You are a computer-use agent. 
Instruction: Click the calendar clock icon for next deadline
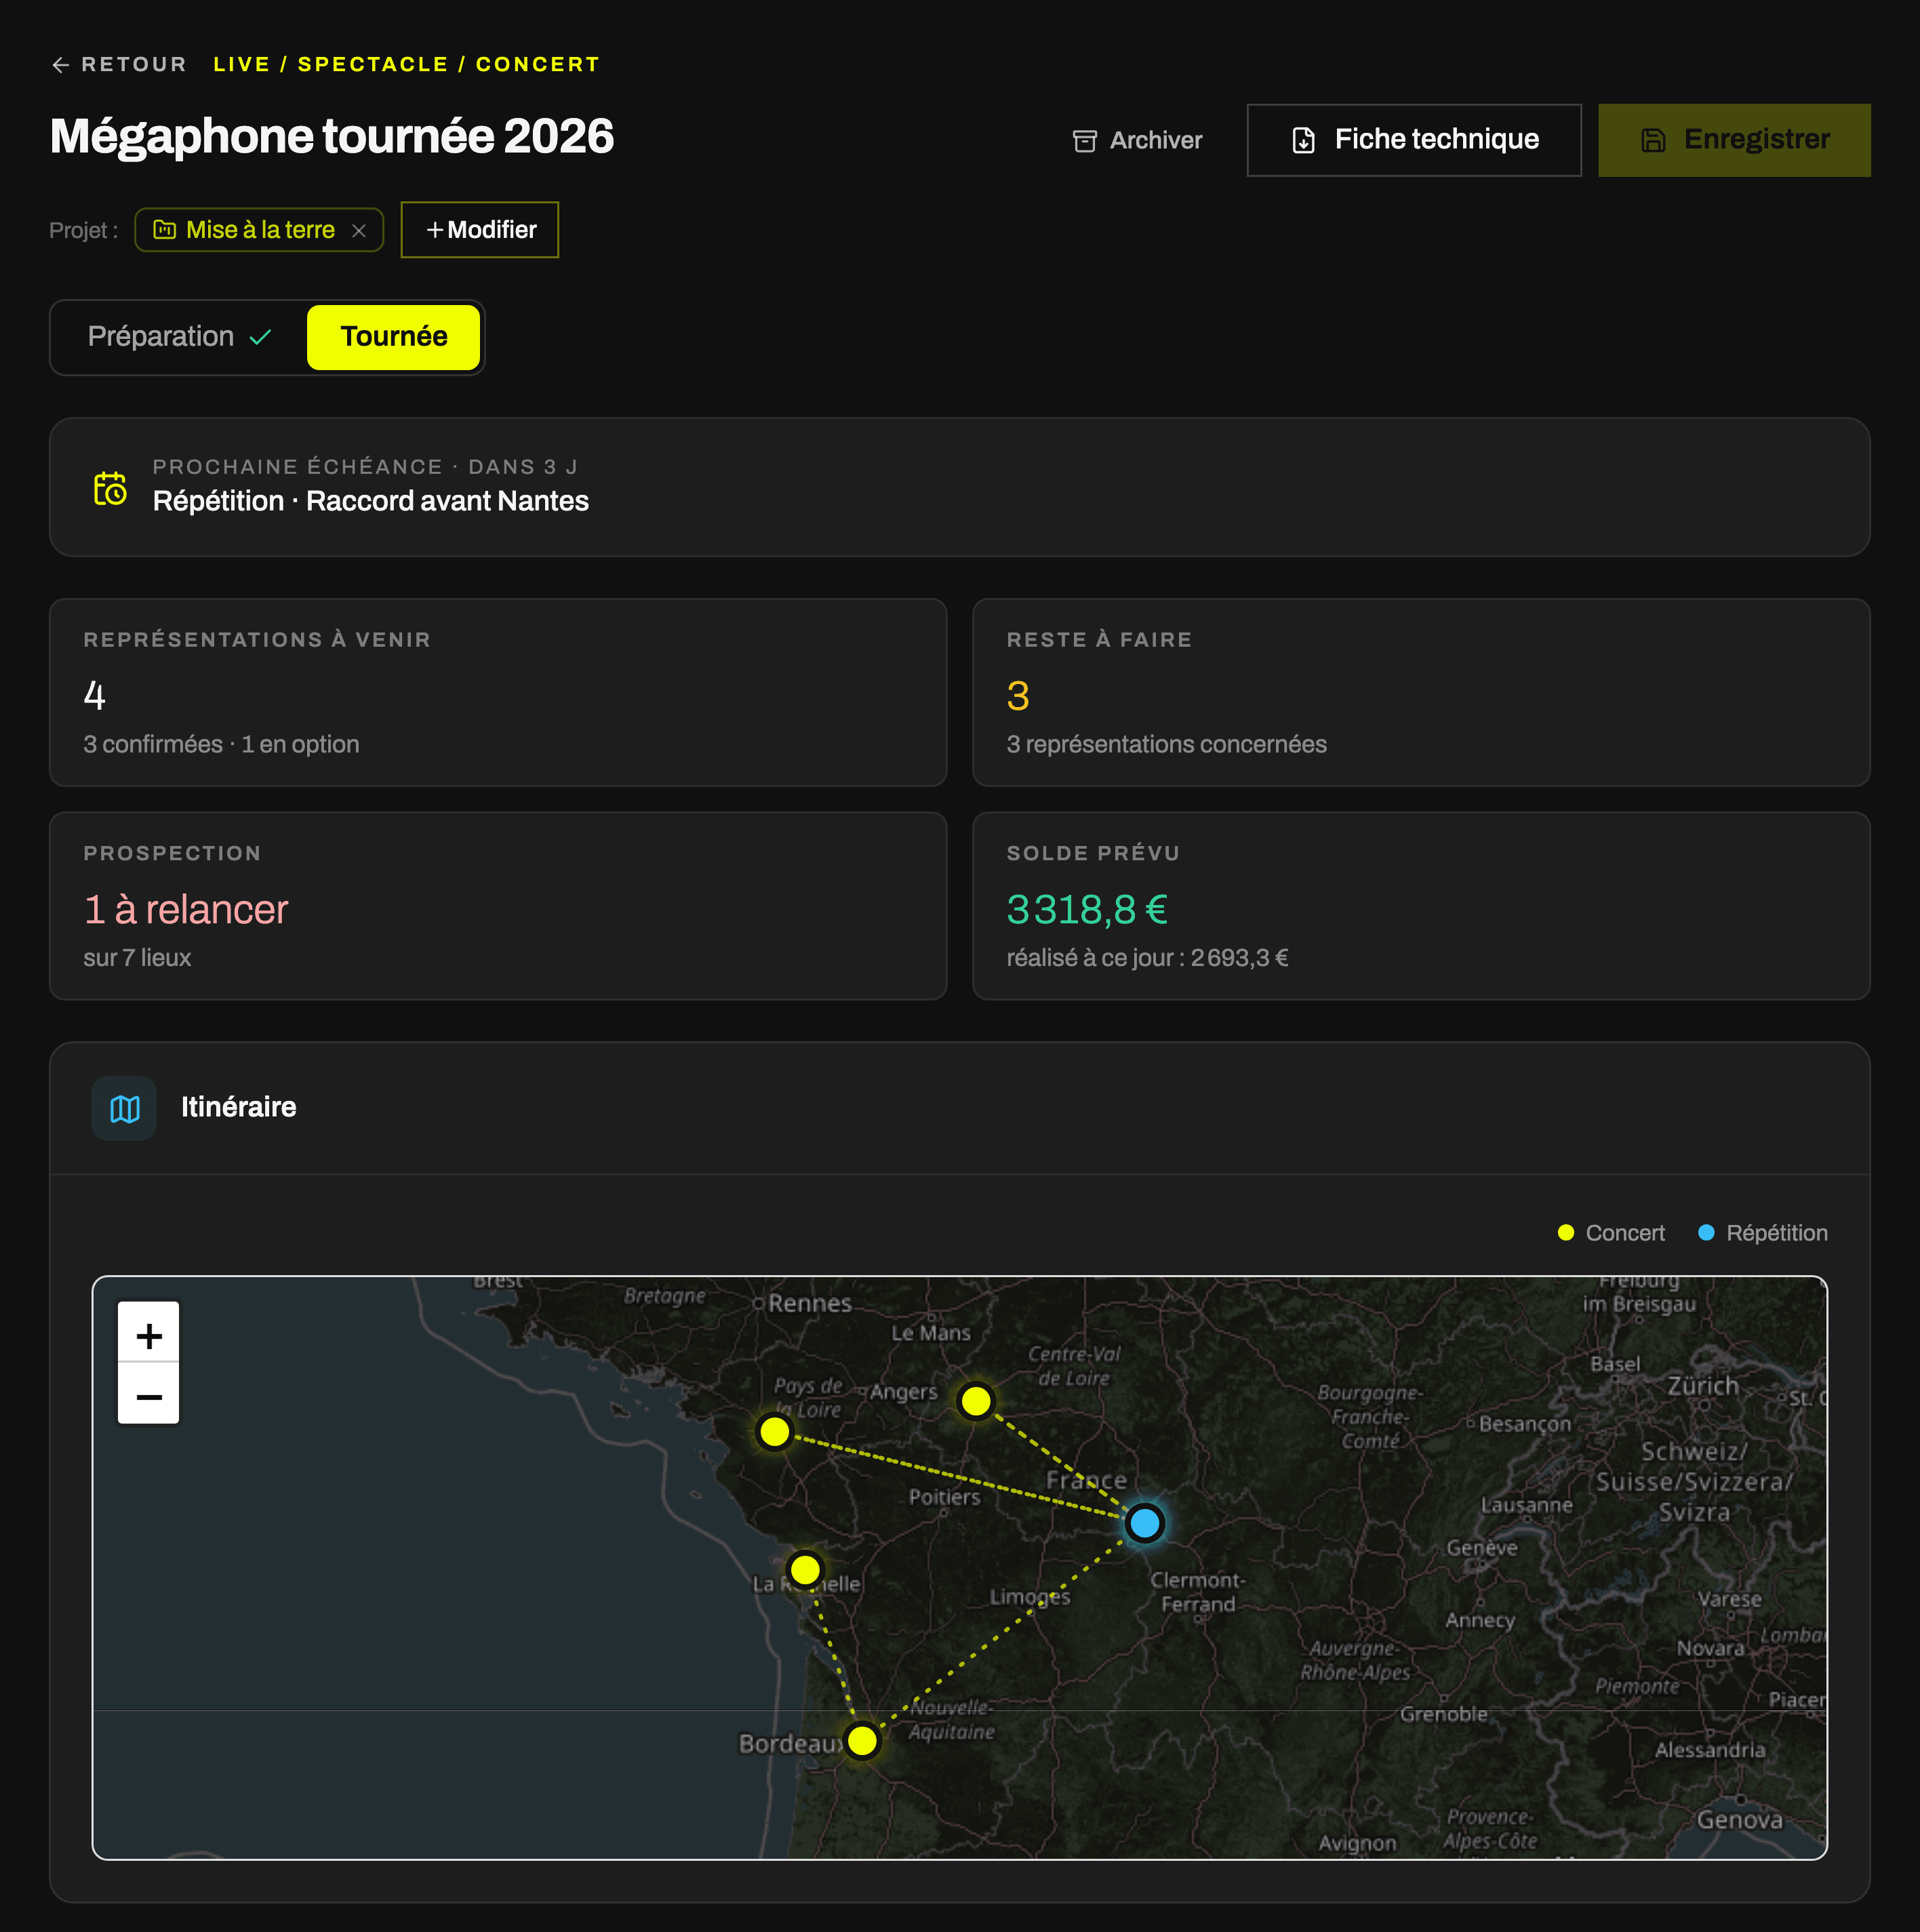click(110, 488)
